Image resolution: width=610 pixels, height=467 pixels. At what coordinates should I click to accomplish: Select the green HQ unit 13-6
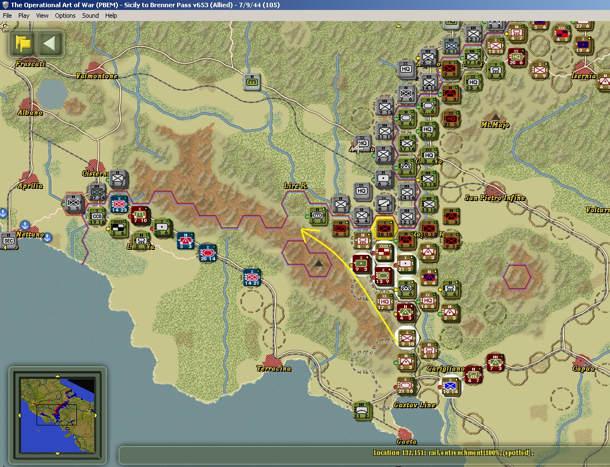473,83
